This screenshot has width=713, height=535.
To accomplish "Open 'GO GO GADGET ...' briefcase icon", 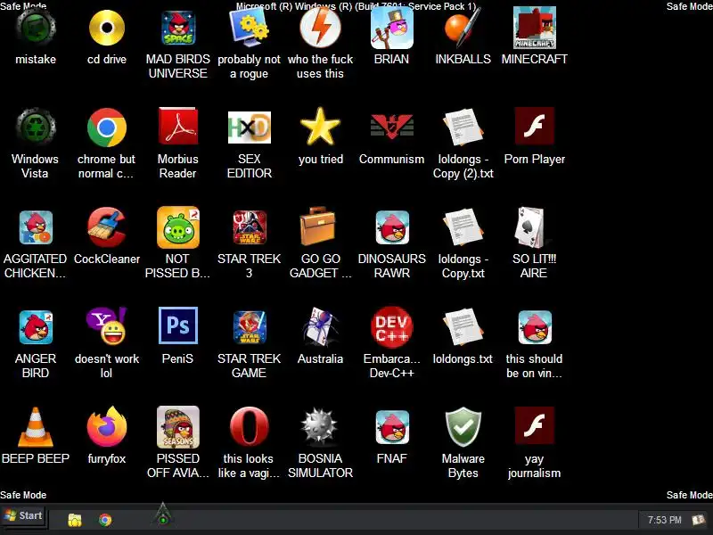I will click(318, 226).
